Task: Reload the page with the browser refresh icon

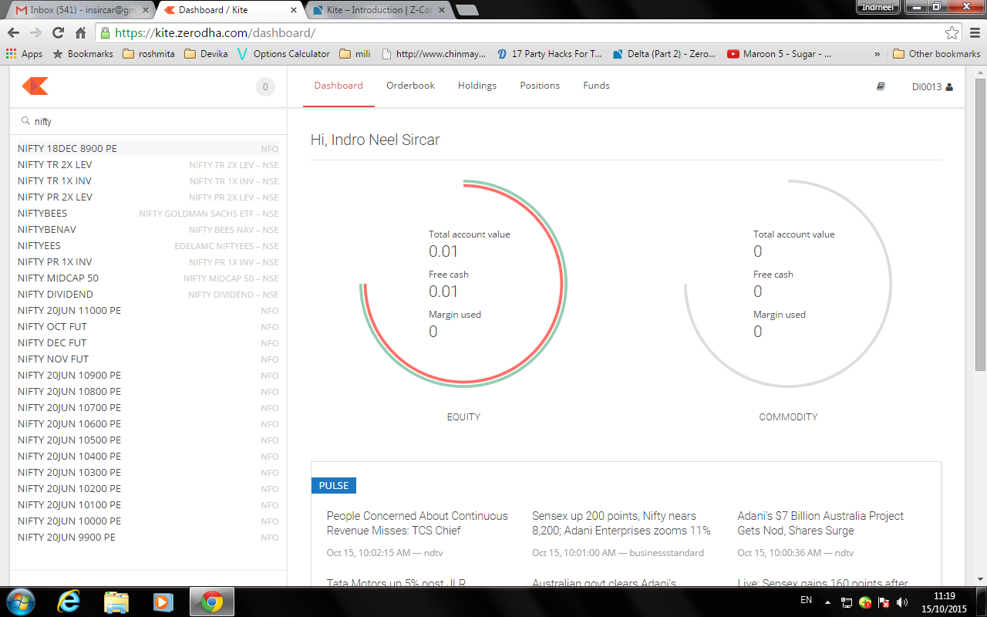Action: click(58, 33)
